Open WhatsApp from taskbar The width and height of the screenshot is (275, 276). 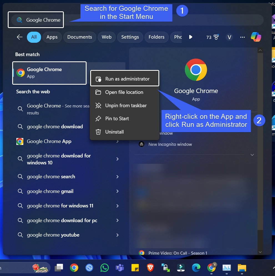[105, 268]
